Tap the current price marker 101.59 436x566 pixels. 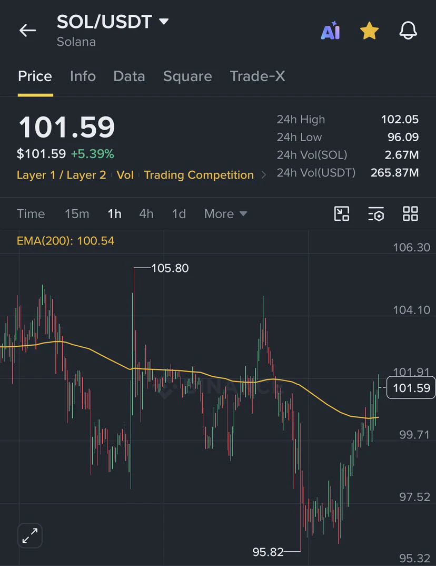coord(411,388)
